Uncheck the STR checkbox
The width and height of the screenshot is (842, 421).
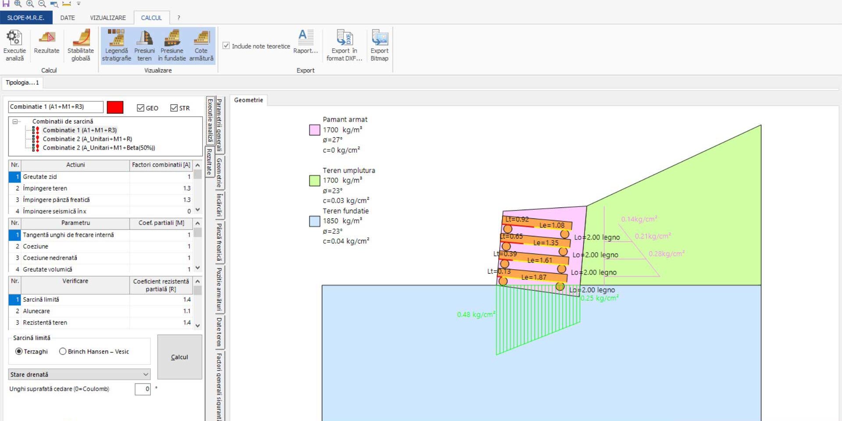(174, 108)
